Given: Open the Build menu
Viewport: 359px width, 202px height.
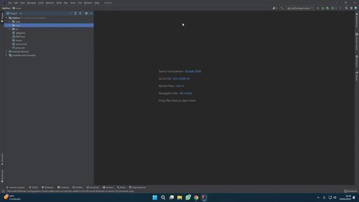Looking at the screenshot, I should click(59, 3).
